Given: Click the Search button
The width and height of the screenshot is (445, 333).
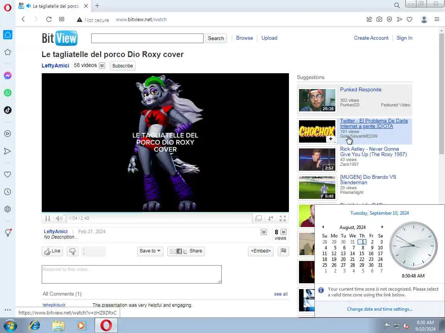Looking at the screenshot, I should tap(216, 38).
